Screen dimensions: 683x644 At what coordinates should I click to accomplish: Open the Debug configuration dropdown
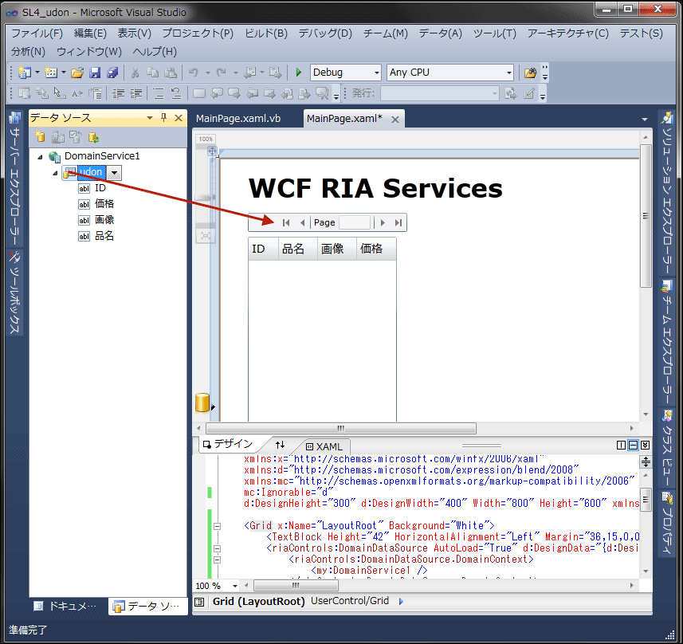coord(377,73)
